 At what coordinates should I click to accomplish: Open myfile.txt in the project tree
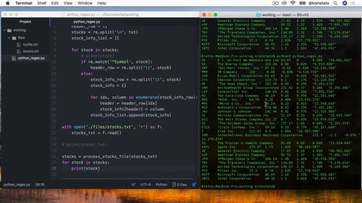30,45
